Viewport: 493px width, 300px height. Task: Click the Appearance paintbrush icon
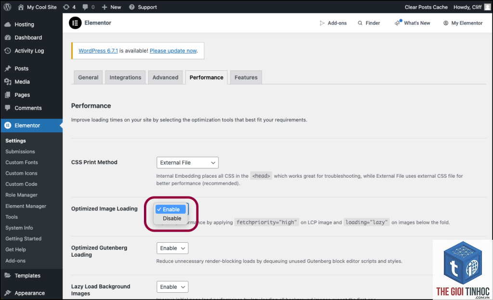coord(8,293)
